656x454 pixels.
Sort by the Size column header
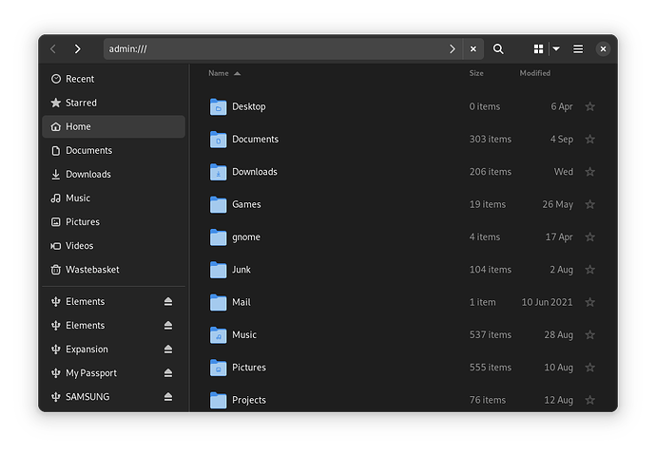[x=476, y=73]
